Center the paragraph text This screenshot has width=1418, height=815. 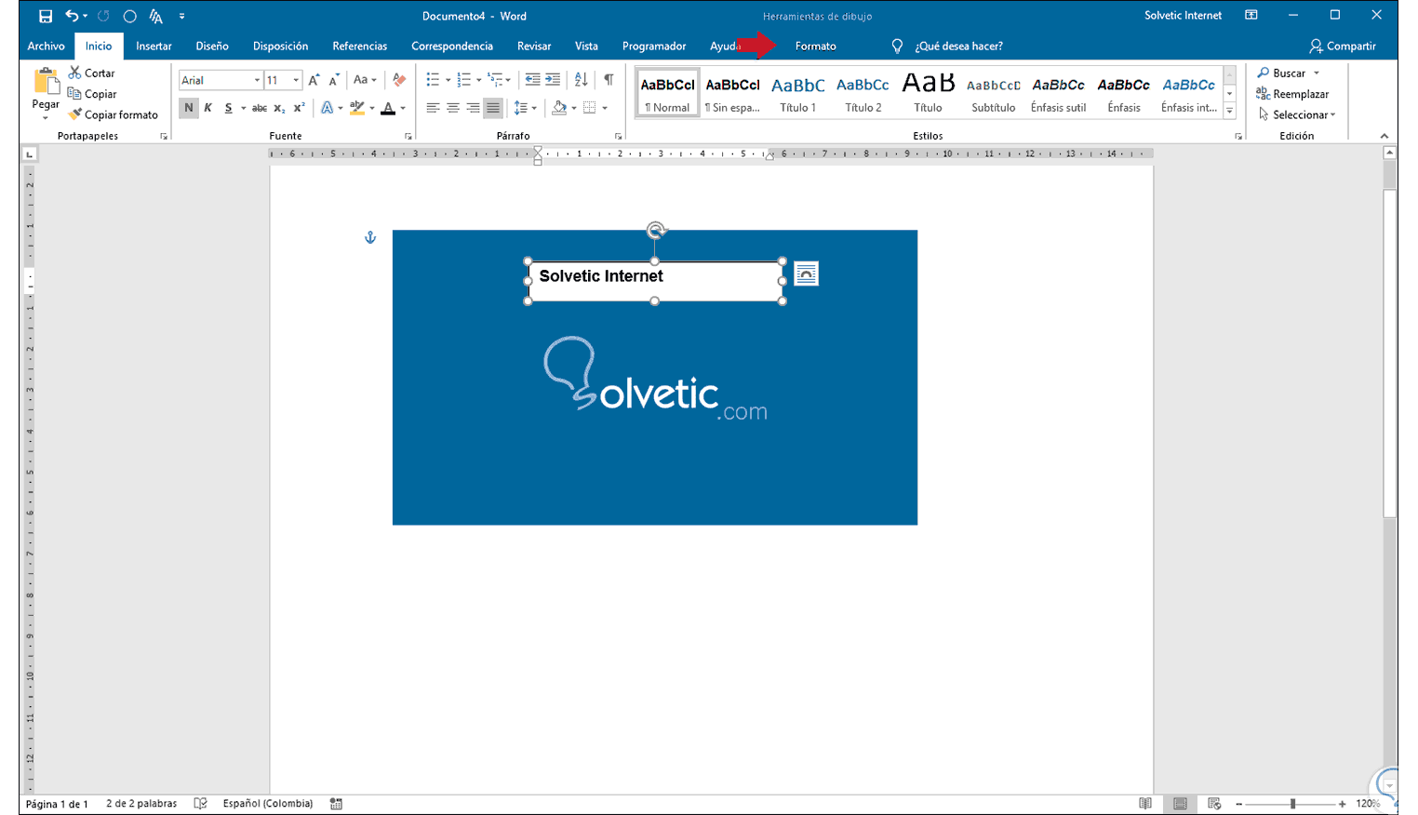pos(453,108)
